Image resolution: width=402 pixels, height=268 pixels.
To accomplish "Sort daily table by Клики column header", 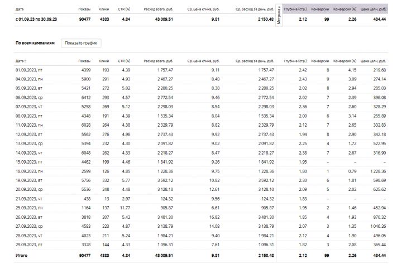I will tap(104, 60).
